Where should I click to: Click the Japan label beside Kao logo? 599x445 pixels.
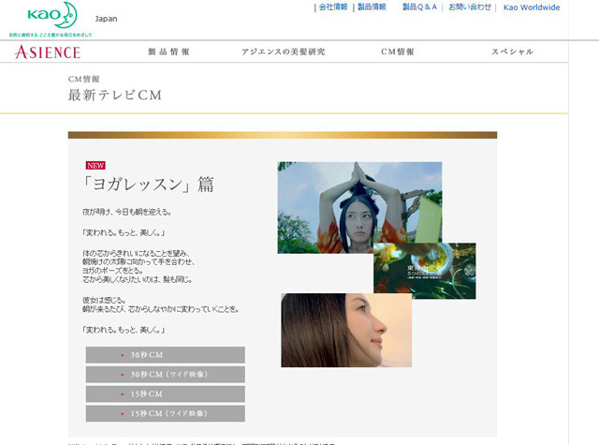(106, 19)
